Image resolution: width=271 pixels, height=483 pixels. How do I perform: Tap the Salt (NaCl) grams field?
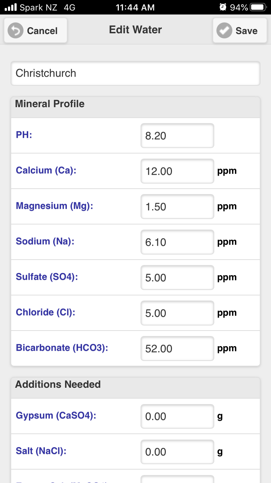click(x=177, y=452)
